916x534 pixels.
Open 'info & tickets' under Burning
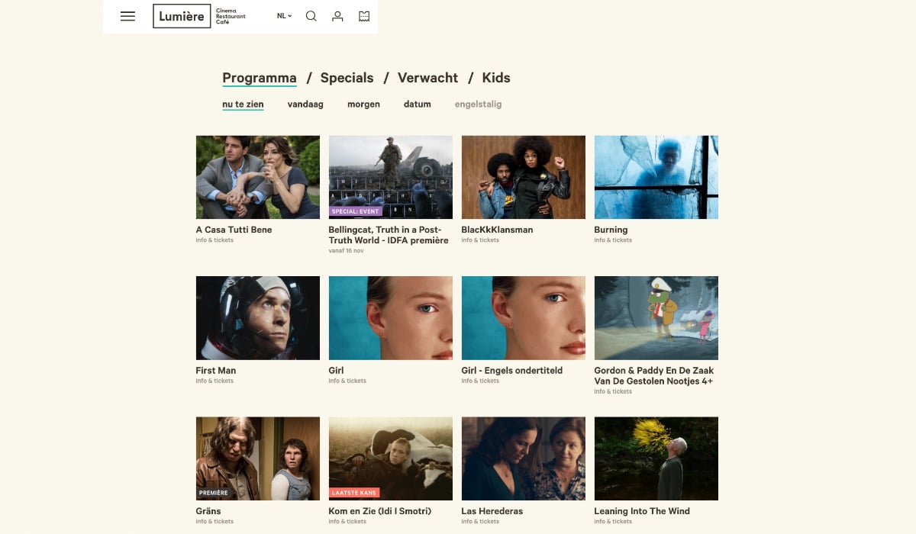[x=613, y=240]
